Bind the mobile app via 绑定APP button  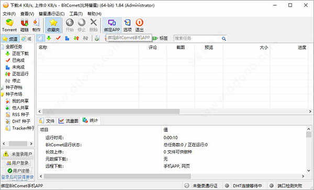(x=112, y=25)
